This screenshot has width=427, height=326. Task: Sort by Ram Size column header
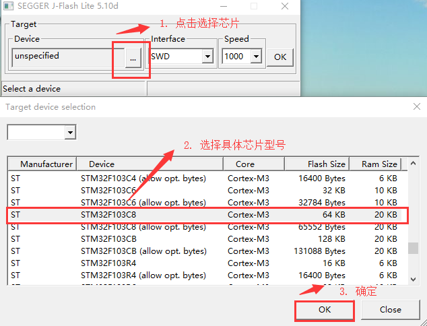click(x=375, y=164)
